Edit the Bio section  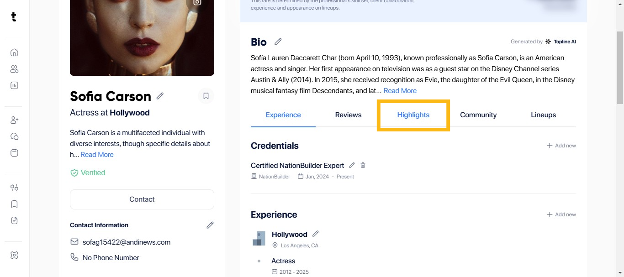[x=278, y=42]
